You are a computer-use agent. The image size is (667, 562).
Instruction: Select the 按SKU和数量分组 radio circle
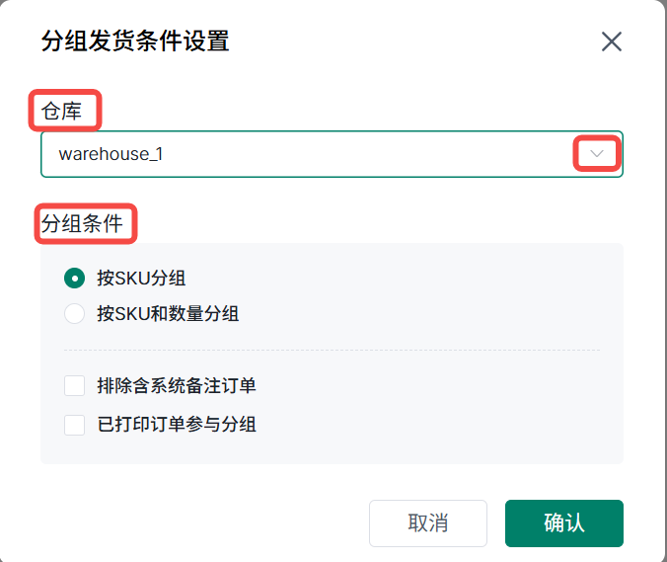74,314
